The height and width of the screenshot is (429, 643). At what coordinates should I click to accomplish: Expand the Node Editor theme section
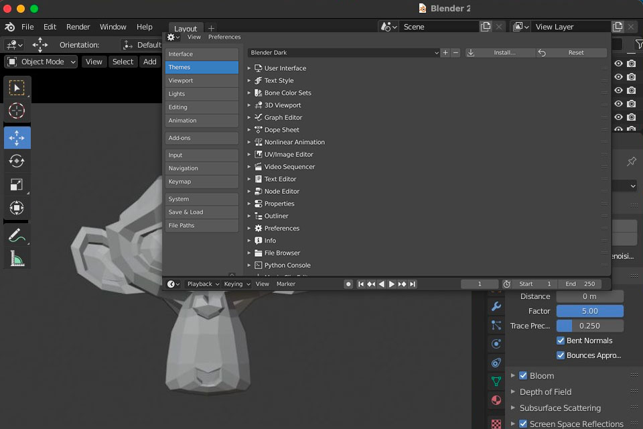pyautogui.click(x=249, y=191)
